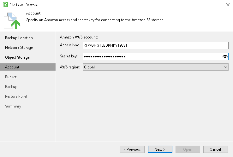This screenshot has width=233, height=157.
Task: Select the Backup step in sidebar
Action: (x=11, y=87)
